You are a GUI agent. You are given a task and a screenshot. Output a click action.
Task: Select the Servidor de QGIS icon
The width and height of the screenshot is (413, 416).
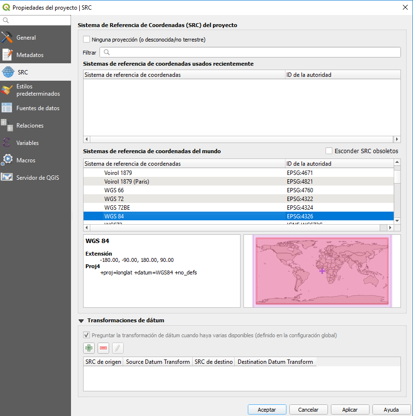point(7,178)
